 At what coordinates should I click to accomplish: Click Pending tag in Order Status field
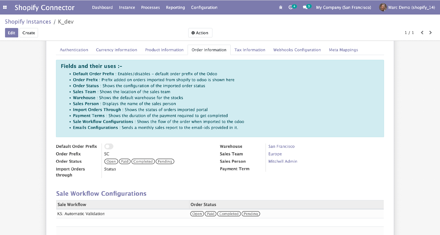(165, 161)
